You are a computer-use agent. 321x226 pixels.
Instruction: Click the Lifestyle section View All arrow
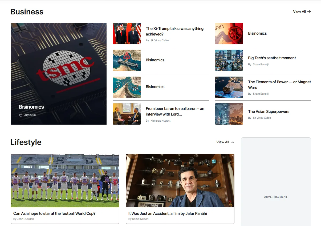point(232,142)
